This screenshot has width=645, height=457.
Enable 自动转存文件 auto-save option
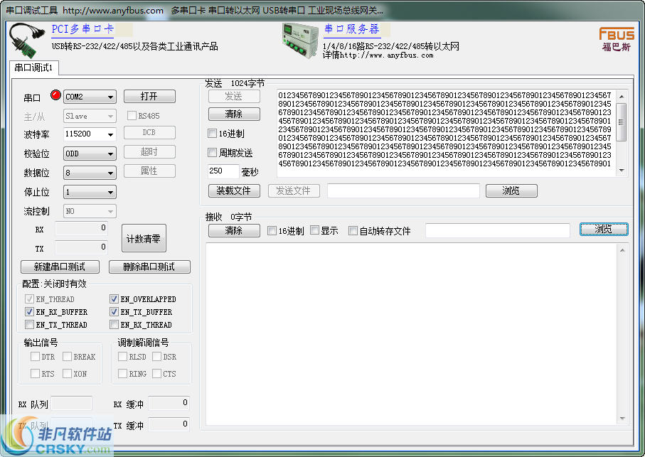coord(352,229)
